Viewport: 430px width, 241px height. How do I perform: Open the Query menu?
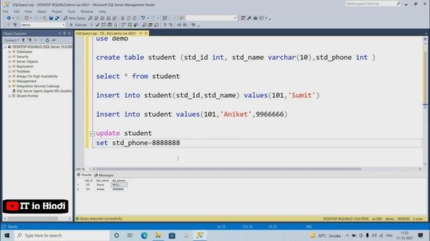coord(42,11)
